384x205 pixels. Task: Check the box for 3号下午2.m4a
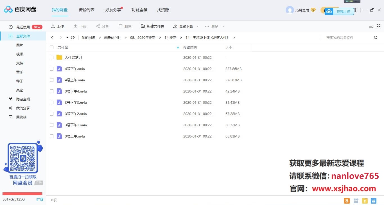point(51,114)
